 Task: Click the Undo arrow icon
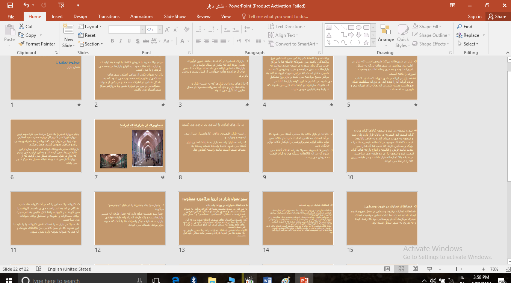[26, 6]
